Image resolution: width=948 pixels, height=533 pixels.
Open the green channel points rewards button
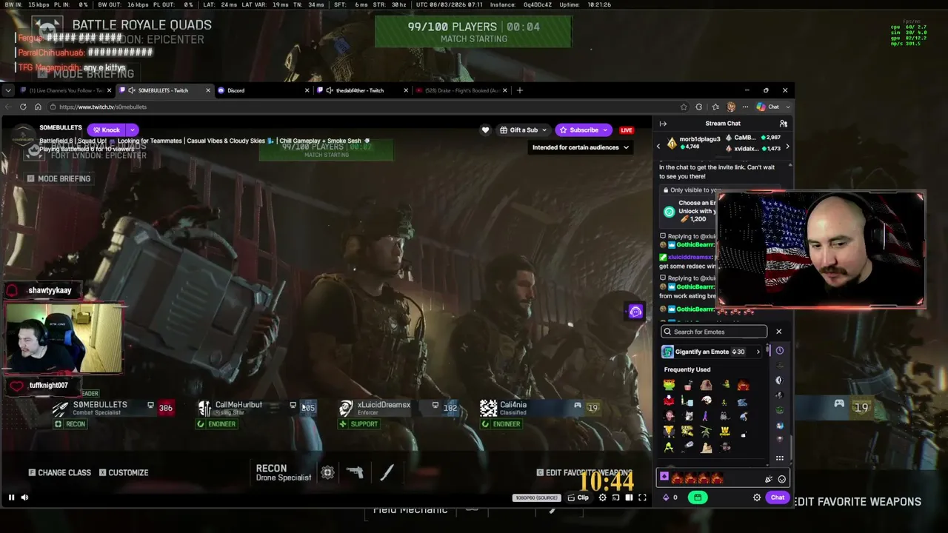(x=698, y=497)
